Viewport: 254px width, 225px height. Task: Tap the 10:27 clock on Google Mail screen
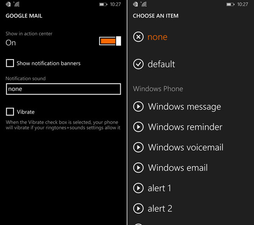click(116, 4)
